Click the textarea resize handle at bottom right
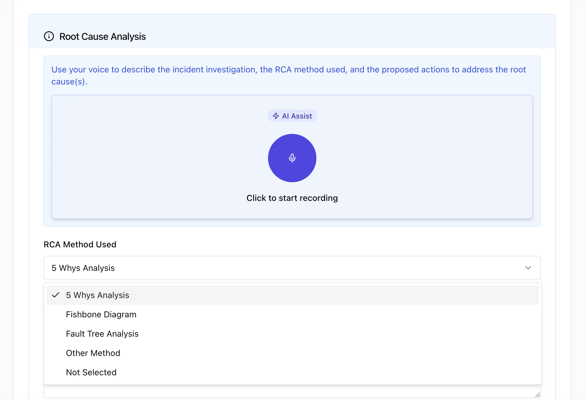 click(537, 395)
